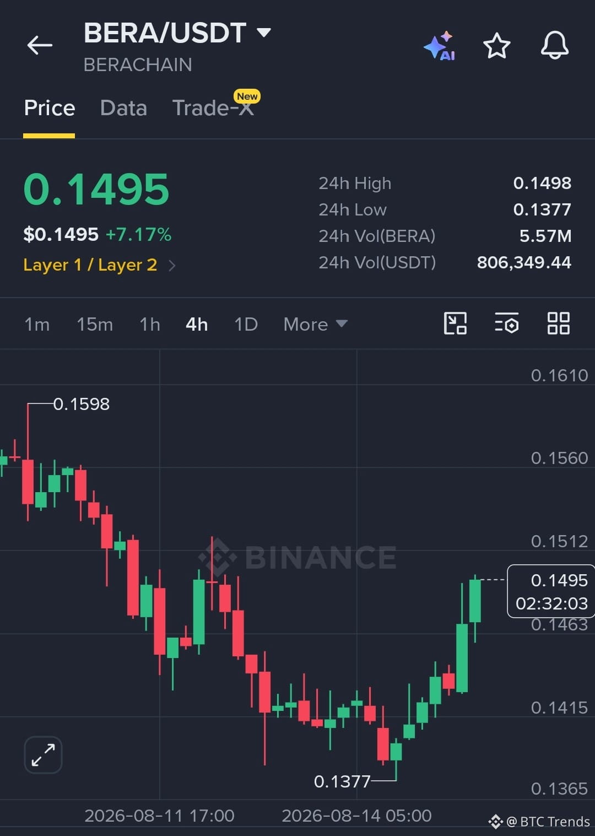Tap the $0.1495 USD price
The width and height of the screenshot is (595, 836).
61,235
